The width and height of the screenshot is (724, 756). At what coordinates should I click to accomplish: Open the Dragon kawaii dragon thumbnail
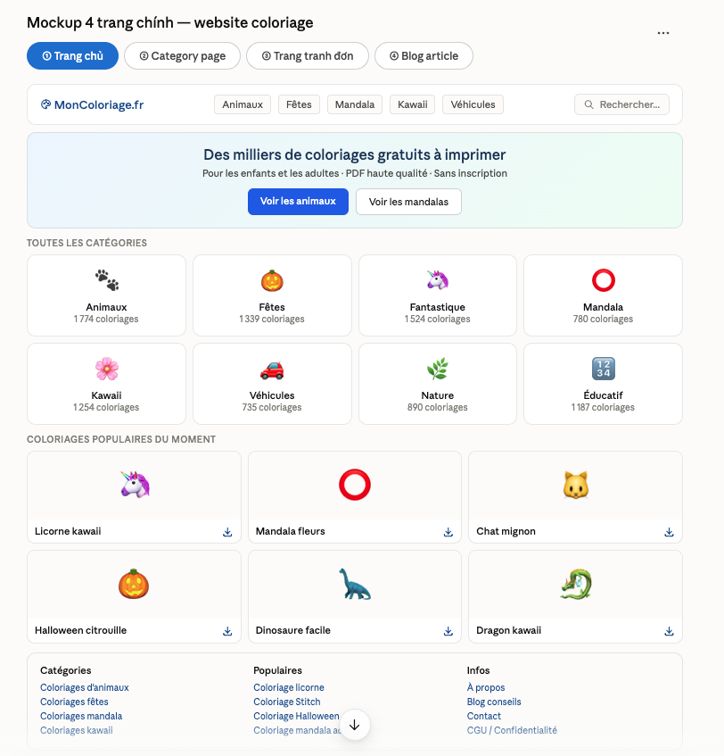pos(576,585)
